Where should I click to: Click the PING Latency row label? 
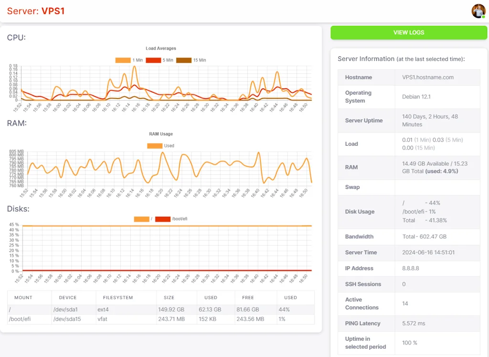(x=362, y=324)
